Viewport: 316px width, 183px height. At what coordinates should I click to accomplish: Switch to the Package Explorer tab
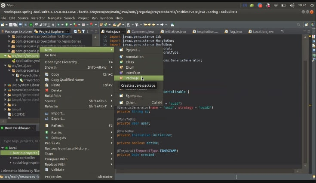tap(17, 31)
